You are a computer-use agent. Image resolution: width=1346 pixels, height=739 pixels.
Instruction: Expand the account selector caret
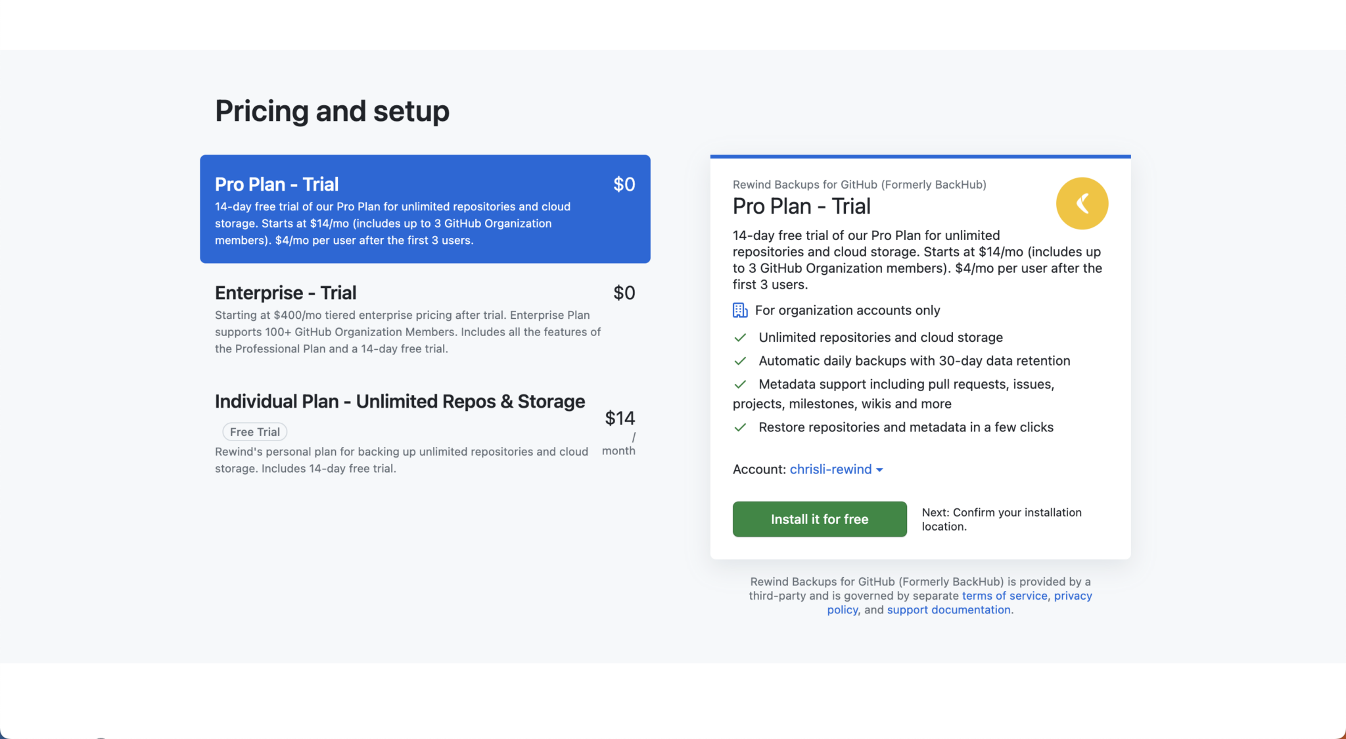pos(881,469)
